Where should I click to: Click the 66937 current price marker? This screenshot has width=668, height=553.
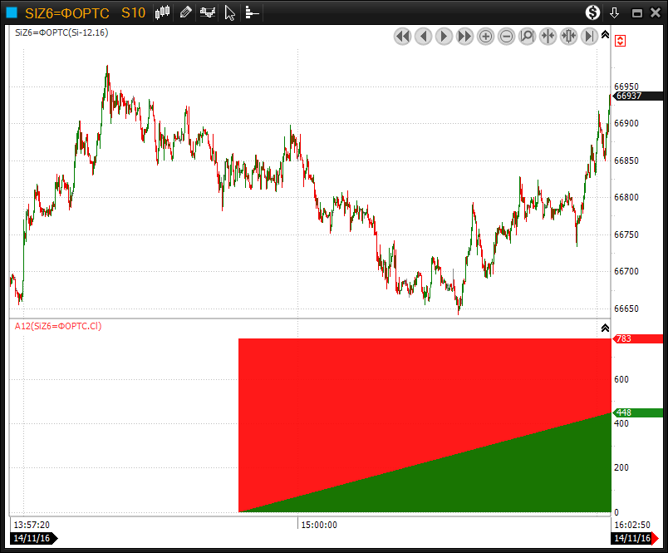pyautogui.click(x=629, y=96)
